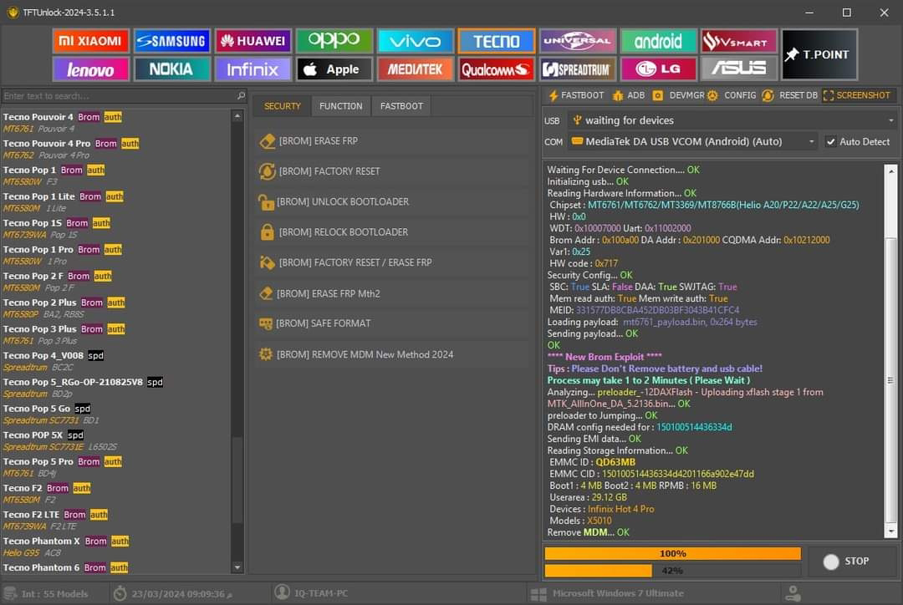Open DEVMGR device manager
Viewport: 903px width, 605px height.
[678, 95]
